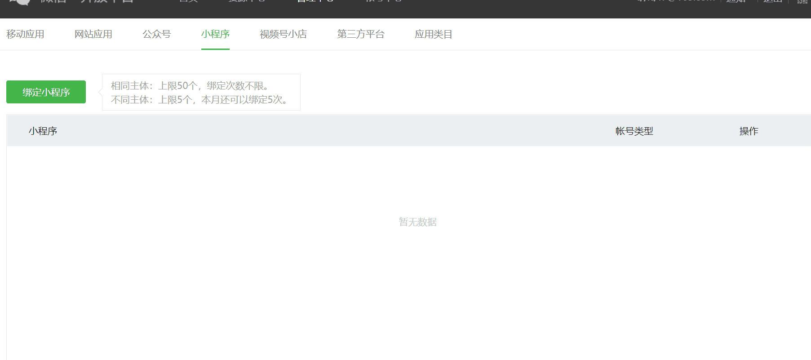Go to 帐号中心 in the top navigation
The image size is (811, 360).
[x=383, y=1]
